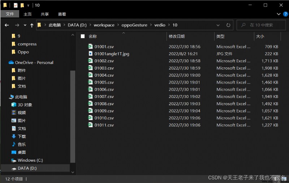Click oppoGesture in the address breadcrumb

point(134,25)
